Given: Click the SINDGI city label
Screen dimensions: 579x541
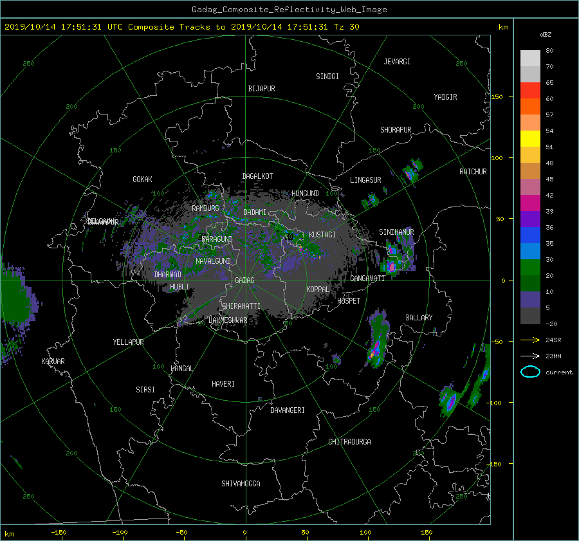Looking at the screenshot, I should [x=327, y=77].
